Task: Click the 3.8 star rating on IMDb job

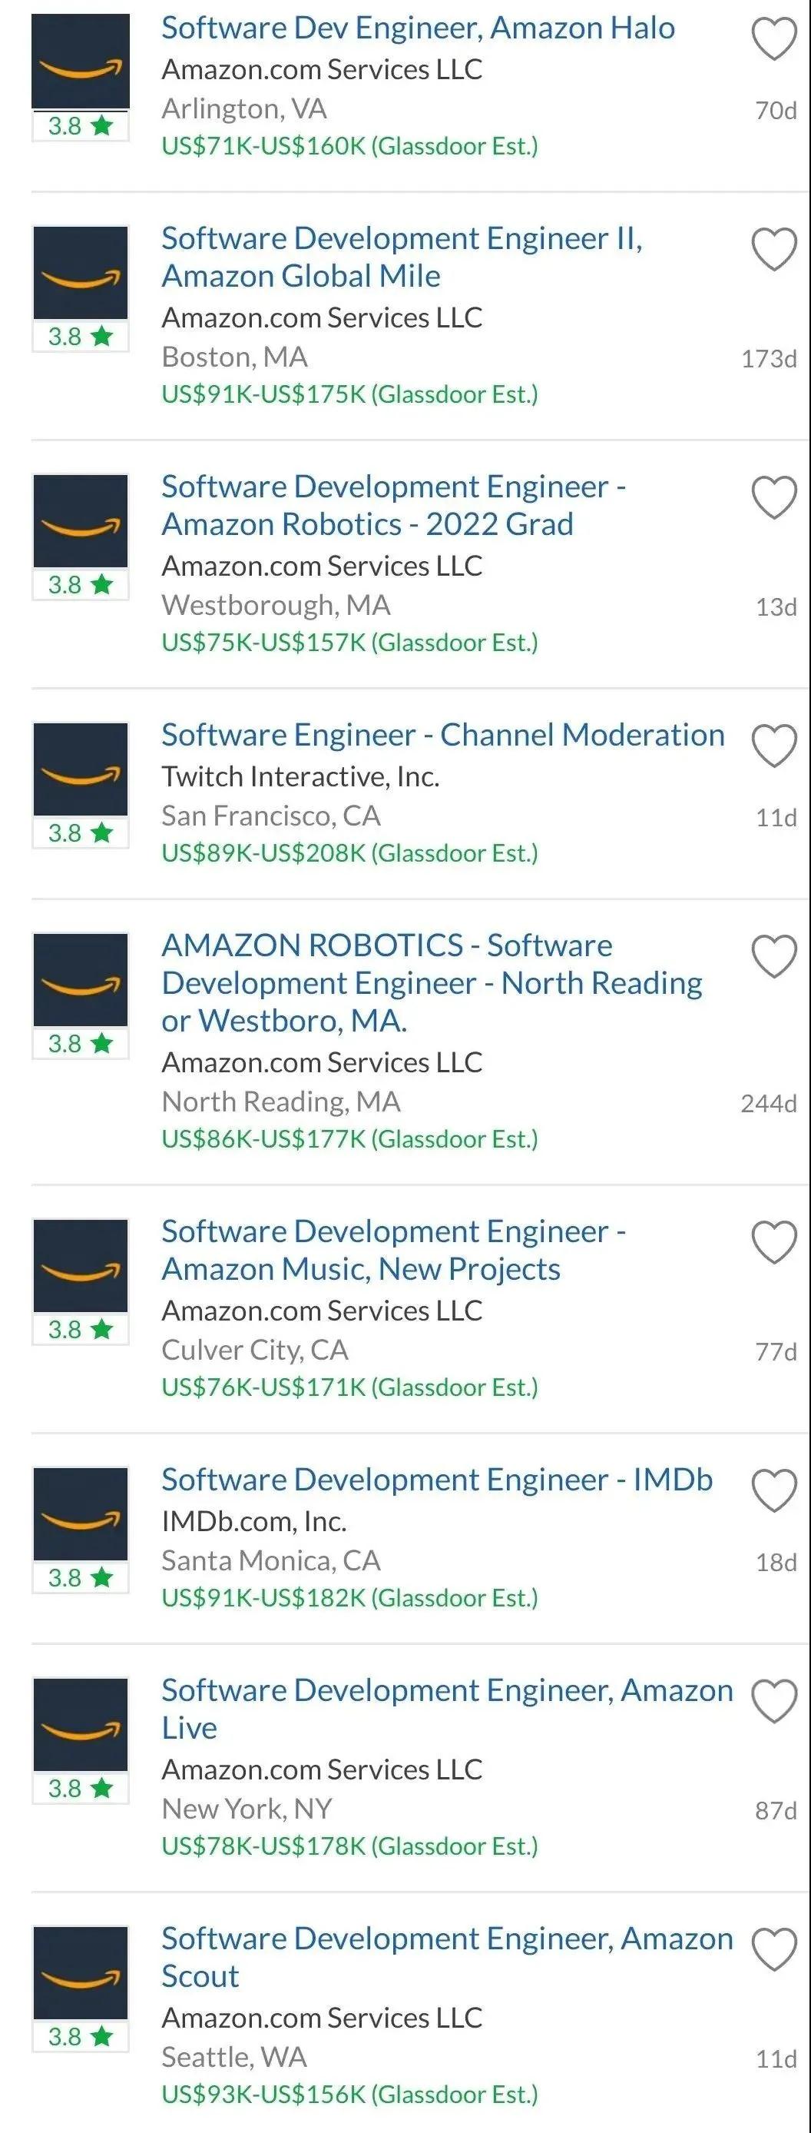Action: [81, 1576]
